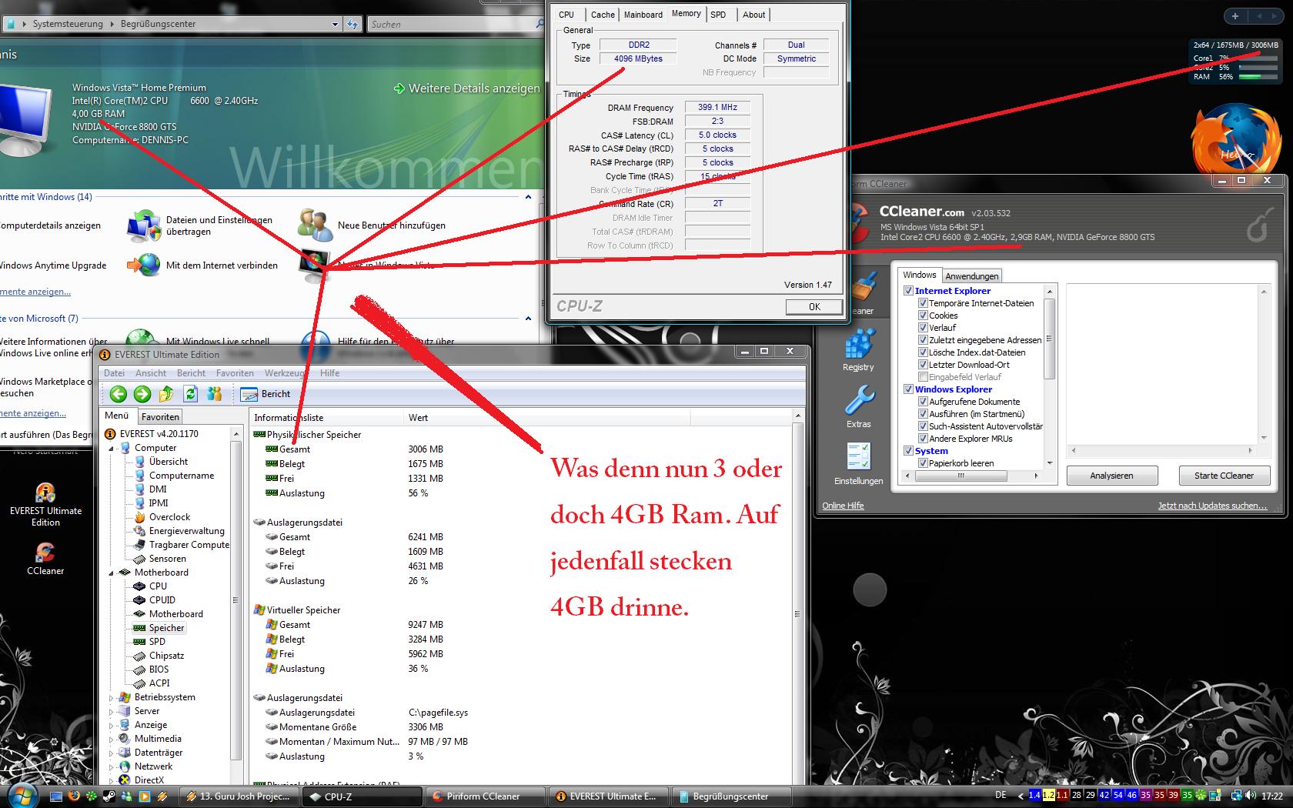Click EVEREST toolbar users icon
The image size is (1293, 808).
(215, 394)
